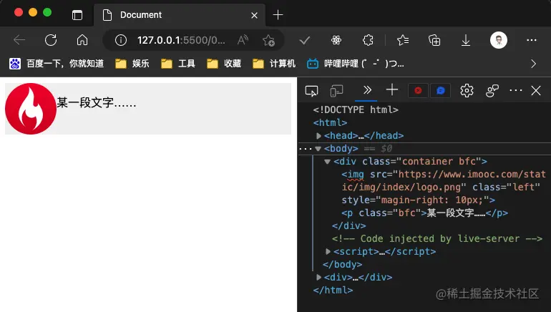Open the 哔哩哔哩 bookmark

(x=355, y=64)
